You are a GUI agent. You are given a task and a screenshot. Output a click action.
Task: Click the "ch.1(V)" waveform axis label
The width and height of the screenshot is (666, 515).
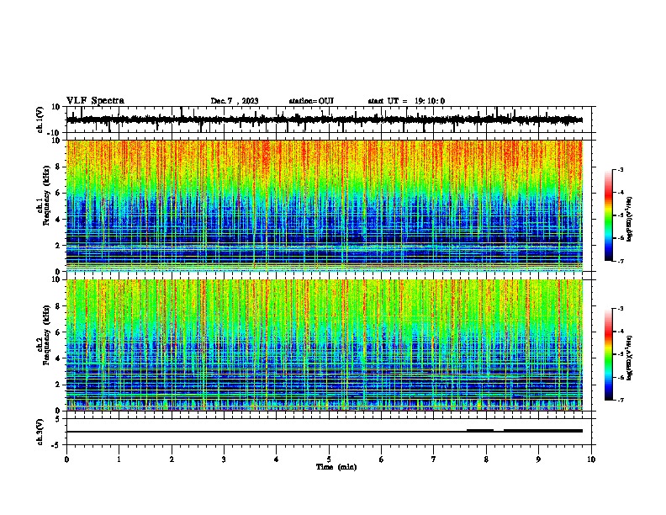click(40, 119)
